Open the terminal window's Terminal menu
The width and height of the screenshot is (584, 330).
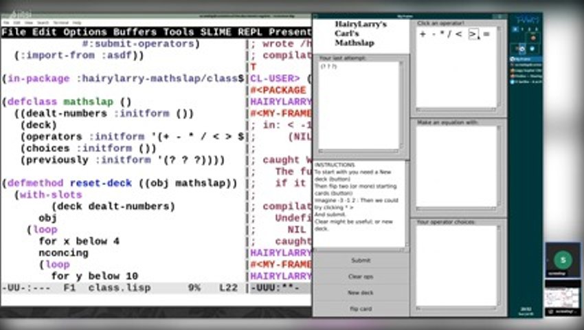pos(60,23)
